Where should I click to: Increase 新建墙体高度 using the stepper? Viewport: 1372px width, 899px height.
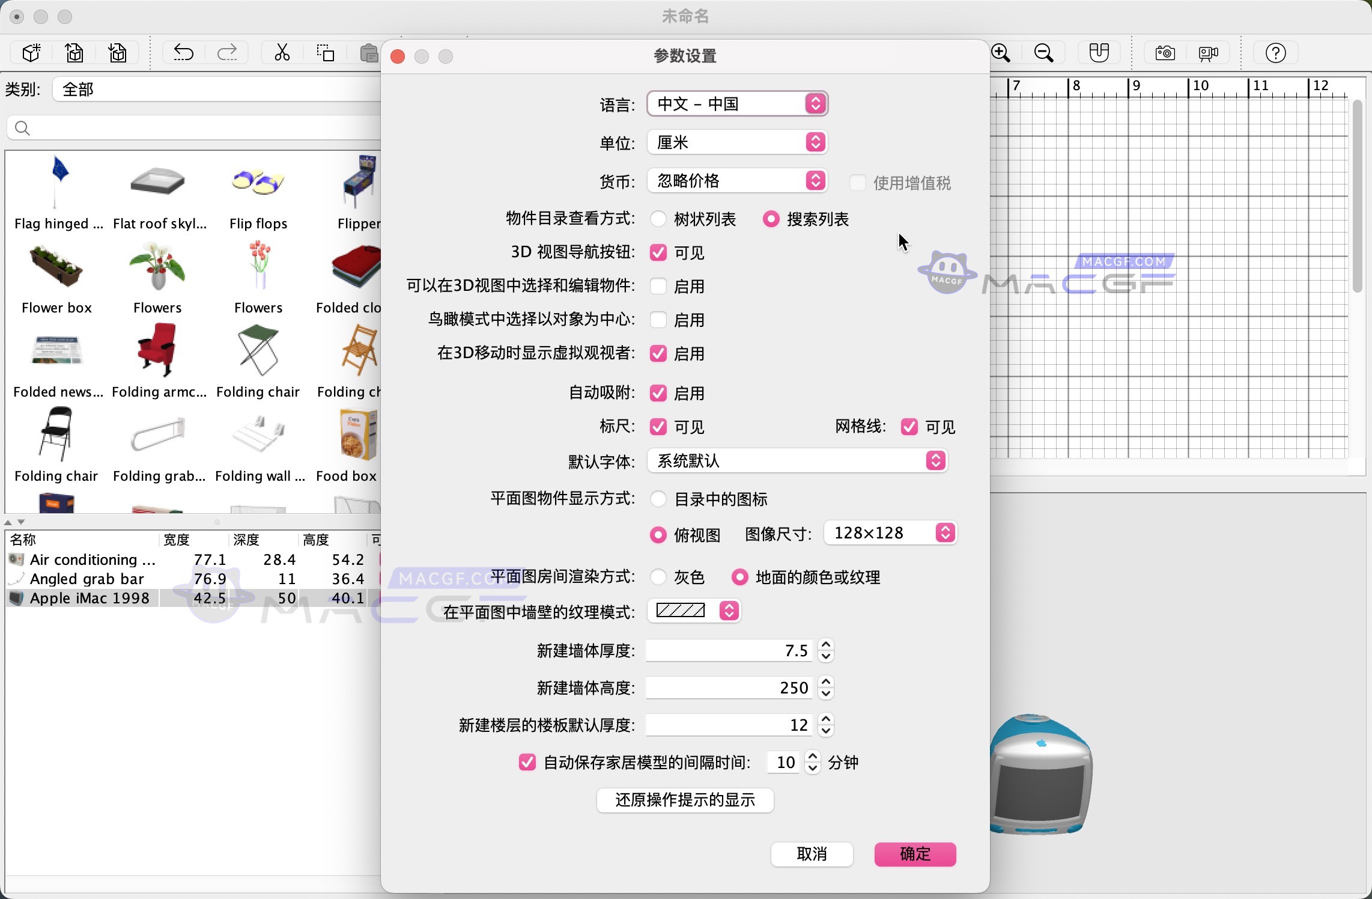[826, 683]
